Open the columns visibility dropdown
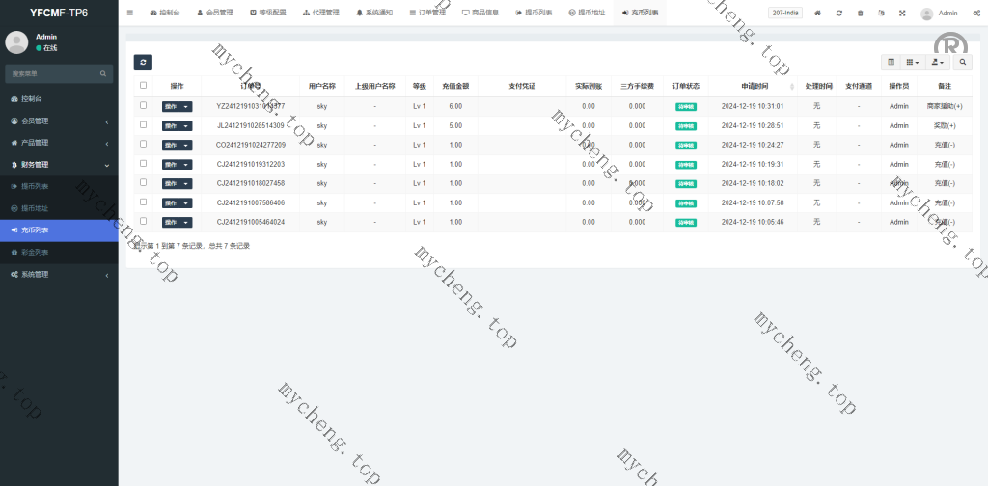Viewport: 988px width, 486px height. point(912,62)
